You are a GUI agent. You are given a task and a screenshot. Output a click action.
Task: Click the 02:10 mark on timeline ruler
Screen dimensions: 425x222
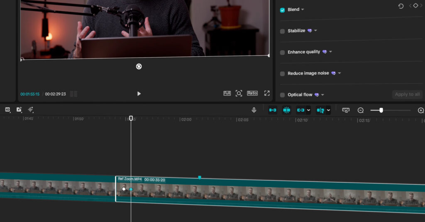302,120
